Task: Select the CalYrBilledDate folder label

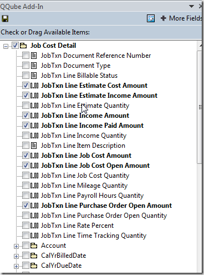Action: [x=64, y=256]
